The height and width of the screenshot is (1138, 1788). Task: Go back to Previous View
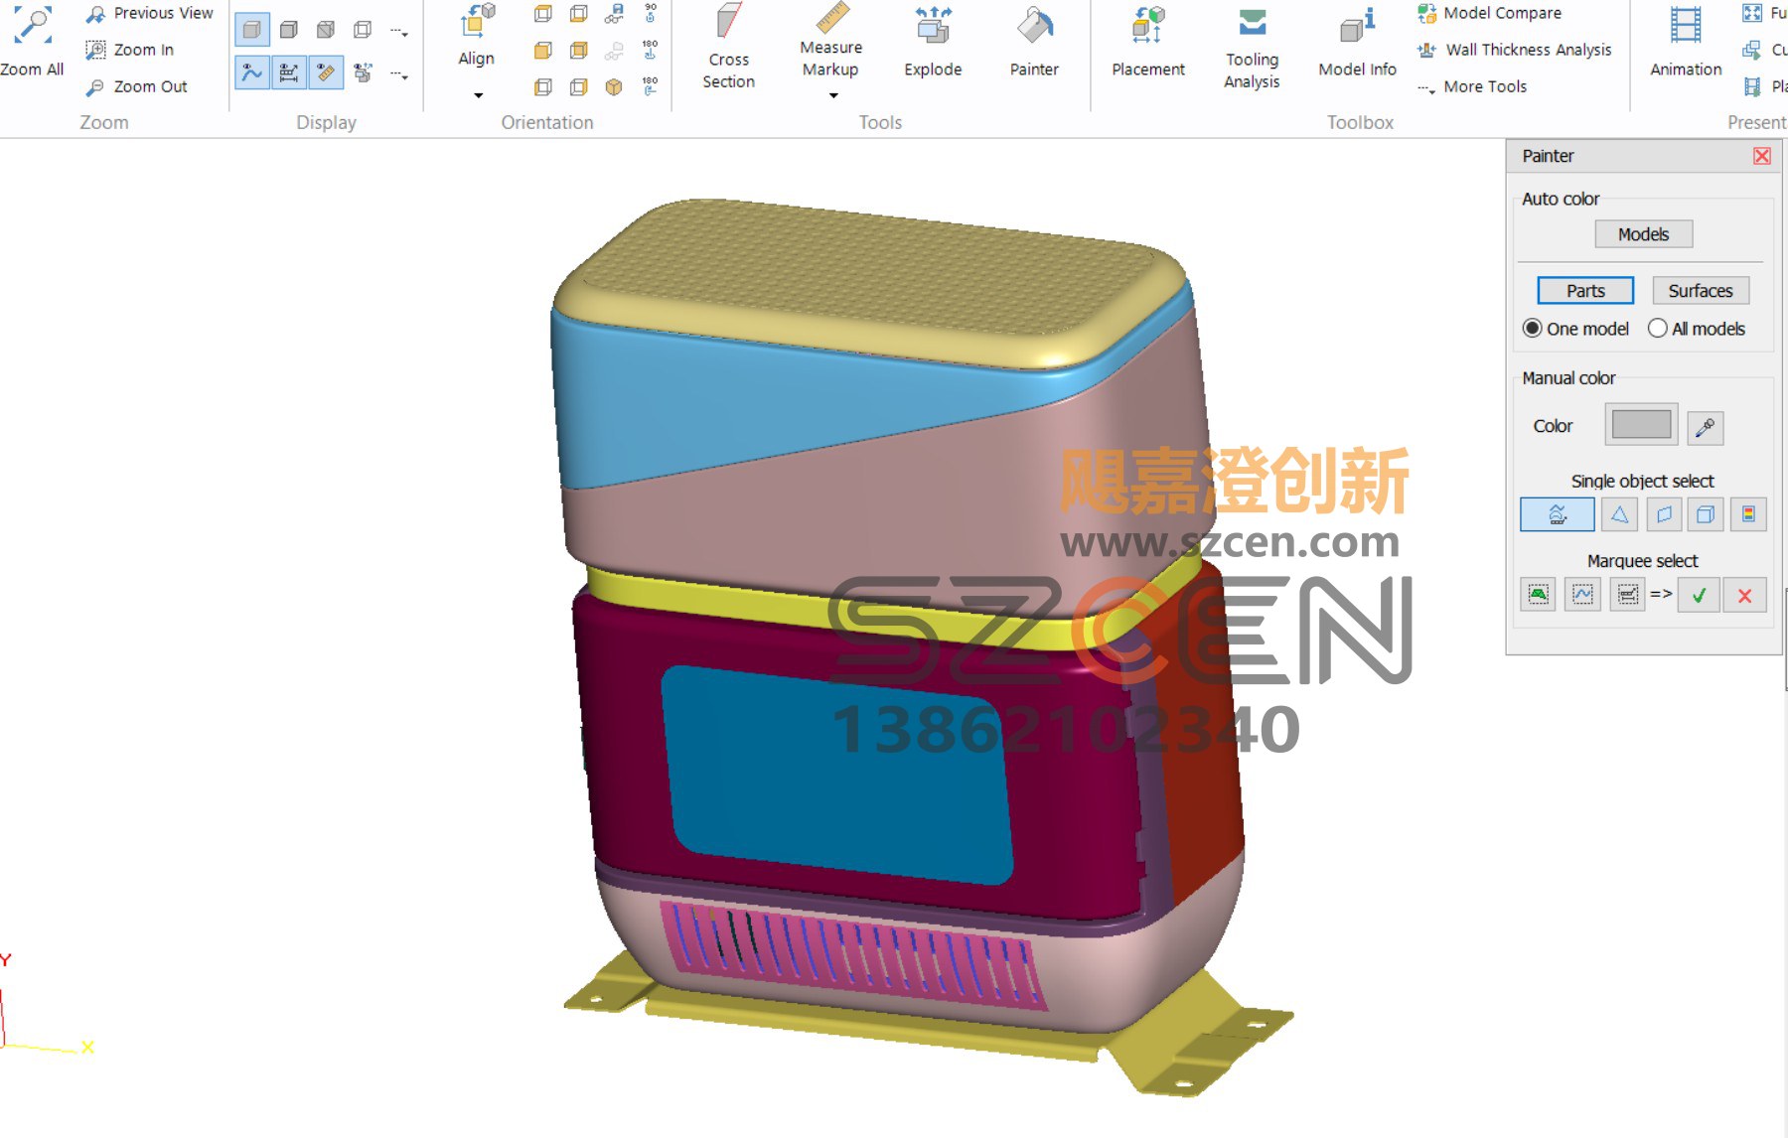(149, 13)
